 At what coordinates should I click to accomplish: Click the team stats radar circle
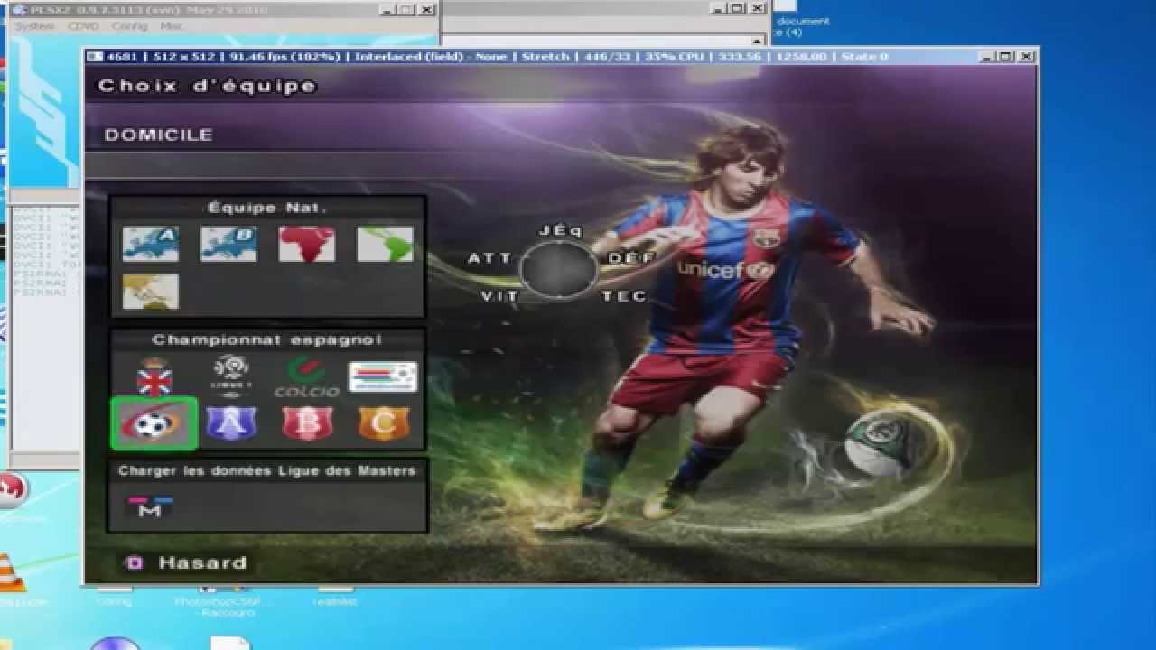(x=559, y=269)
